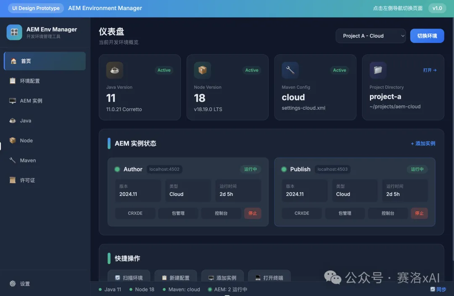The height and width of the screenshot is (296, 454).
Task: Go to 许可证 sidebar item
Action: coord(27,180)
